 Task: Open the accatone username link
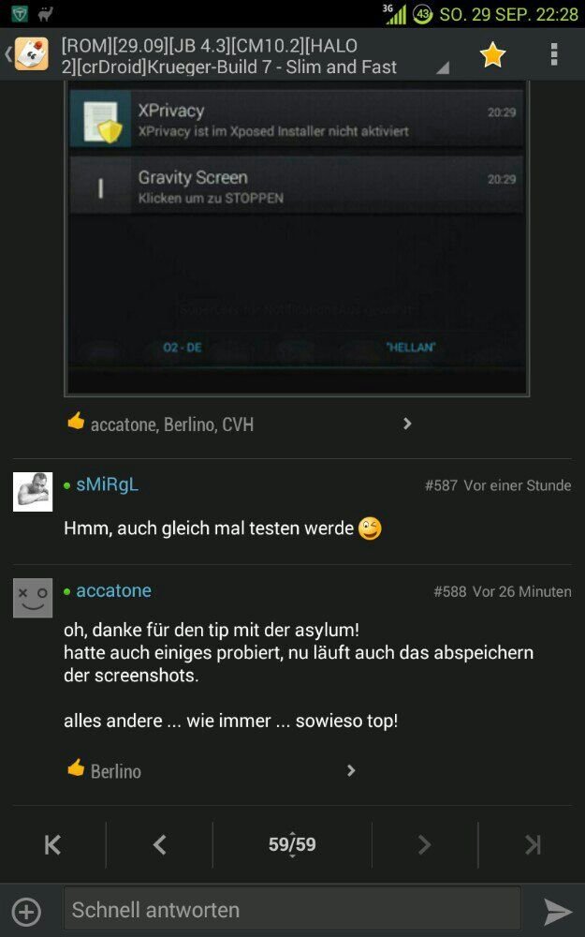click(x=114, y=590)
